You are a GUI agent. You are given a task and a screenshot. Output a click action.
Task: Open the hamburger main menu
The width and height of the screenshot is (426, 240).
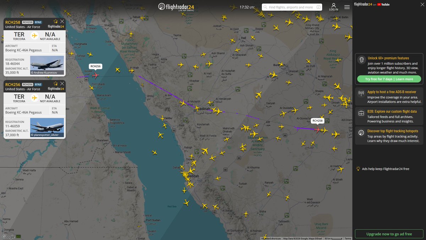[x=347, y=7]
